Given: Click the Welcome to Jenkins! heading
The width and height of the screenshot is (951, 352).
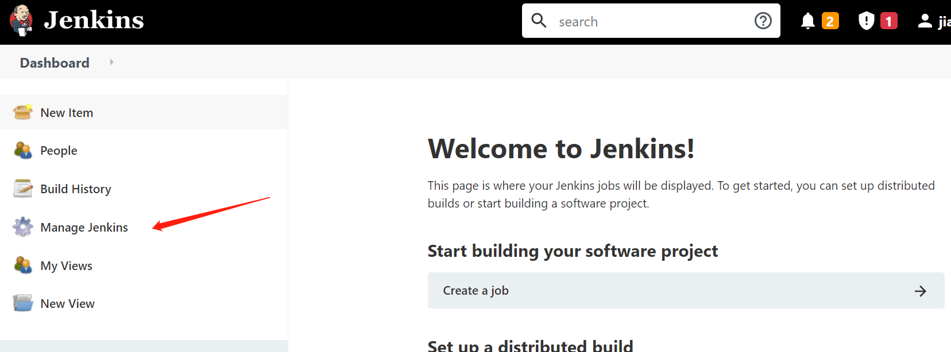Looking at the screenshot, I should coord(561,149).
